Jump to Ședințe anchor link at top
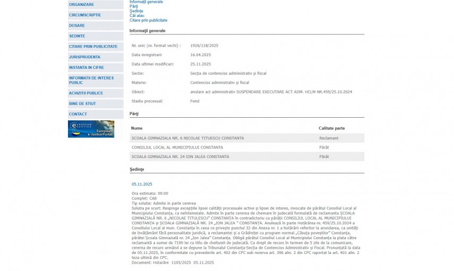The height and width of the screenshot is (271, 454). pyautogui.click(x=136, y=11)
